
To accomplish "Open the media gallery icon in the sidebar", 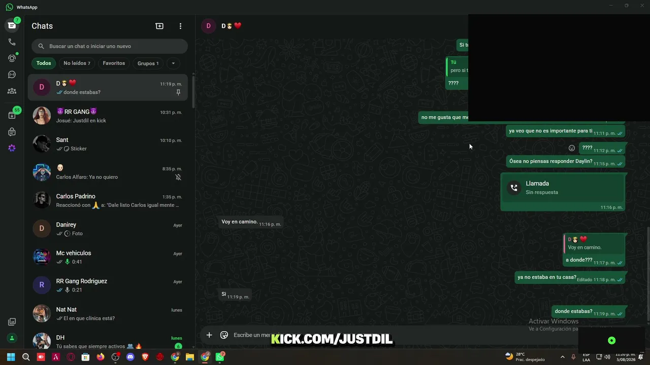I will point(12,322).
